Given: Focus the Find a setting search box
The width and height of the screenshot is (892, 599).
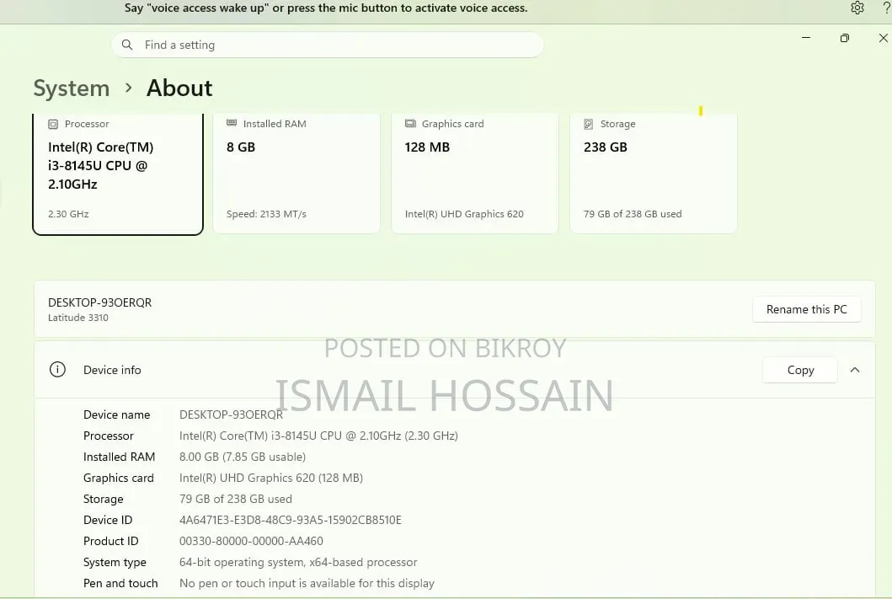Looking at the screenshot, I should [327, 45].
